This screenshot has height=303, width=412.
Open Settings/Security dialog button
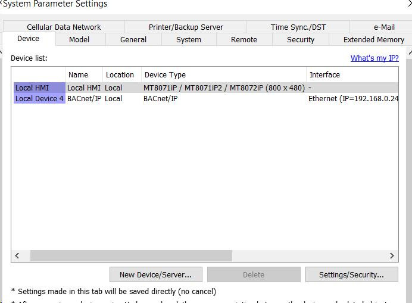pos(351,274)
